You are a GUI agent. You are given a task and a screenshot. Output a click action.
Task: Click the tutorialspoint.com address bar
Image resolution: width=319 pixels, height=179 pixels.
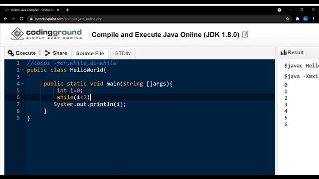[x=159, y=19]
